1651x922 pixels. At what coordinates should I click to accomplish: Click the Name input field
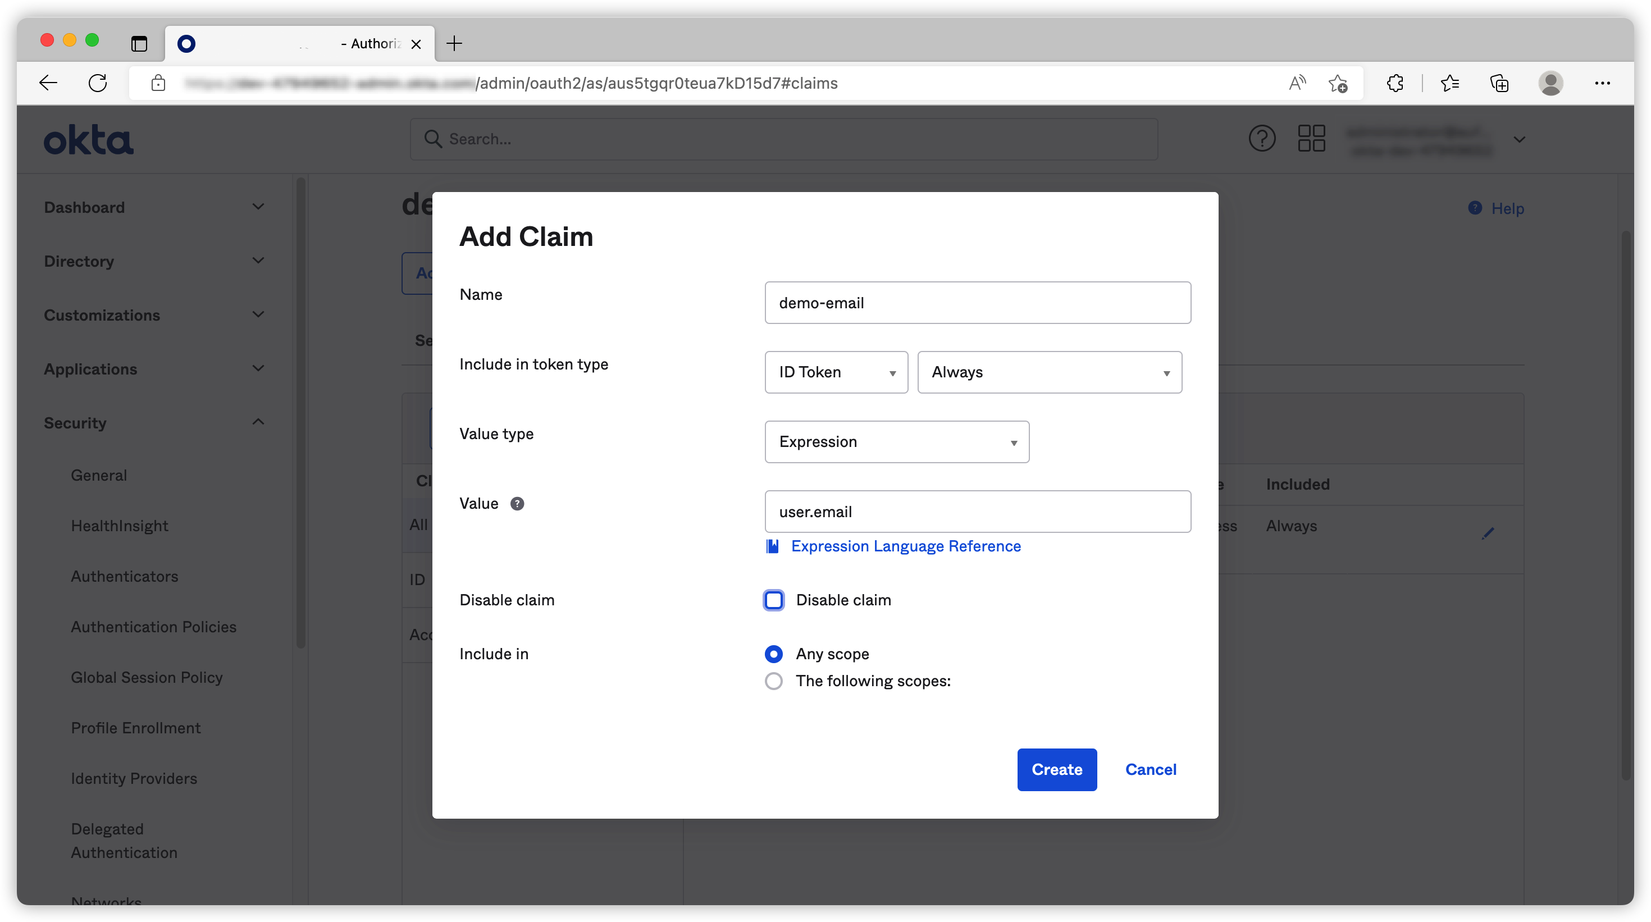(x=977, y=303)
